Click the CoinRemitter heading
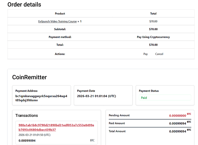The height and width of the screenshot is (145, 198). [30, 77]
